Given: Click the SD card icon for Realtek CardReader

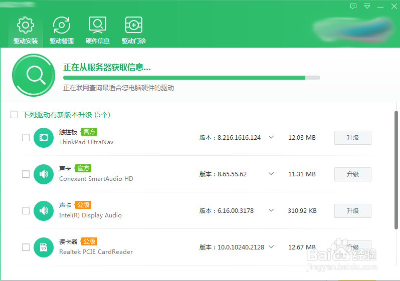Looking at the screenshot, I should pyautogui.click(x=44, y=247).
